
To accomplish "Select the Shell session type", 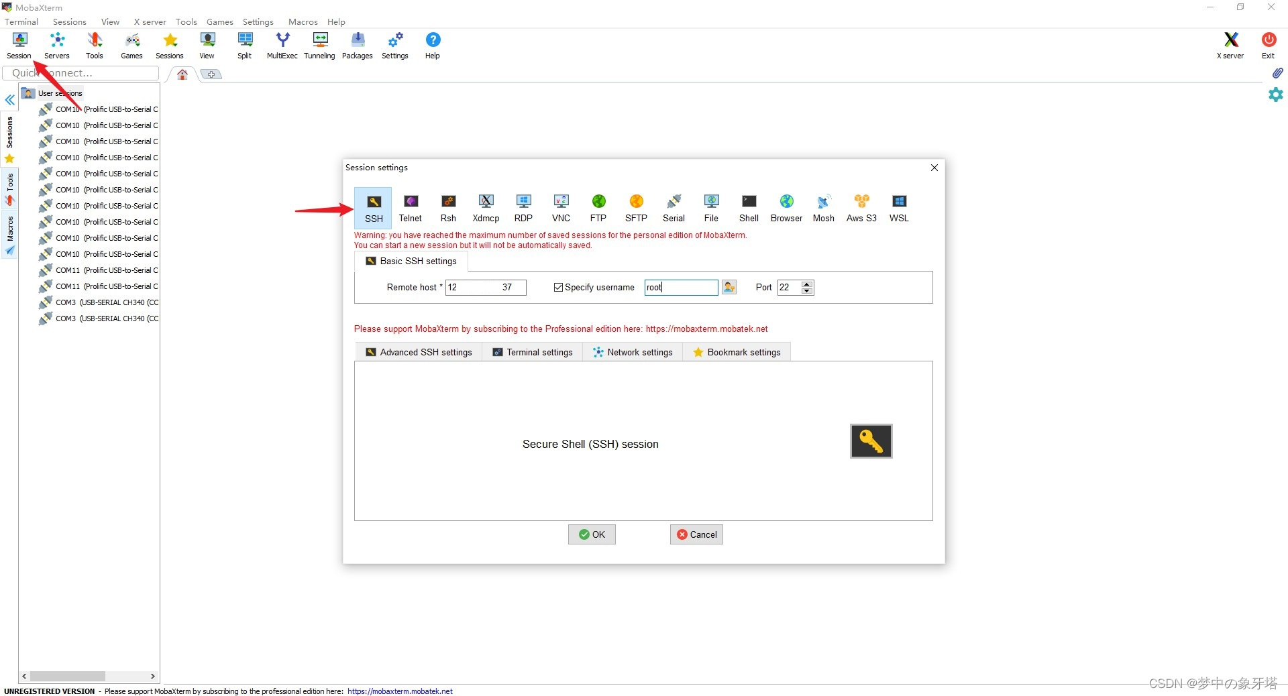I will 749,209.
